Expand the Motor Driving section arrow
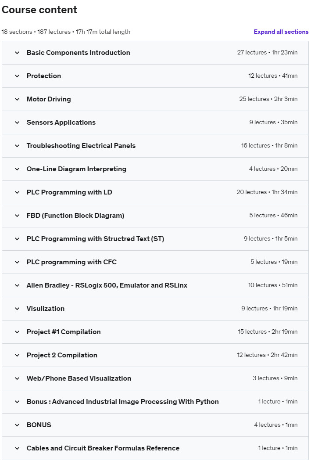 coord(17,99)
